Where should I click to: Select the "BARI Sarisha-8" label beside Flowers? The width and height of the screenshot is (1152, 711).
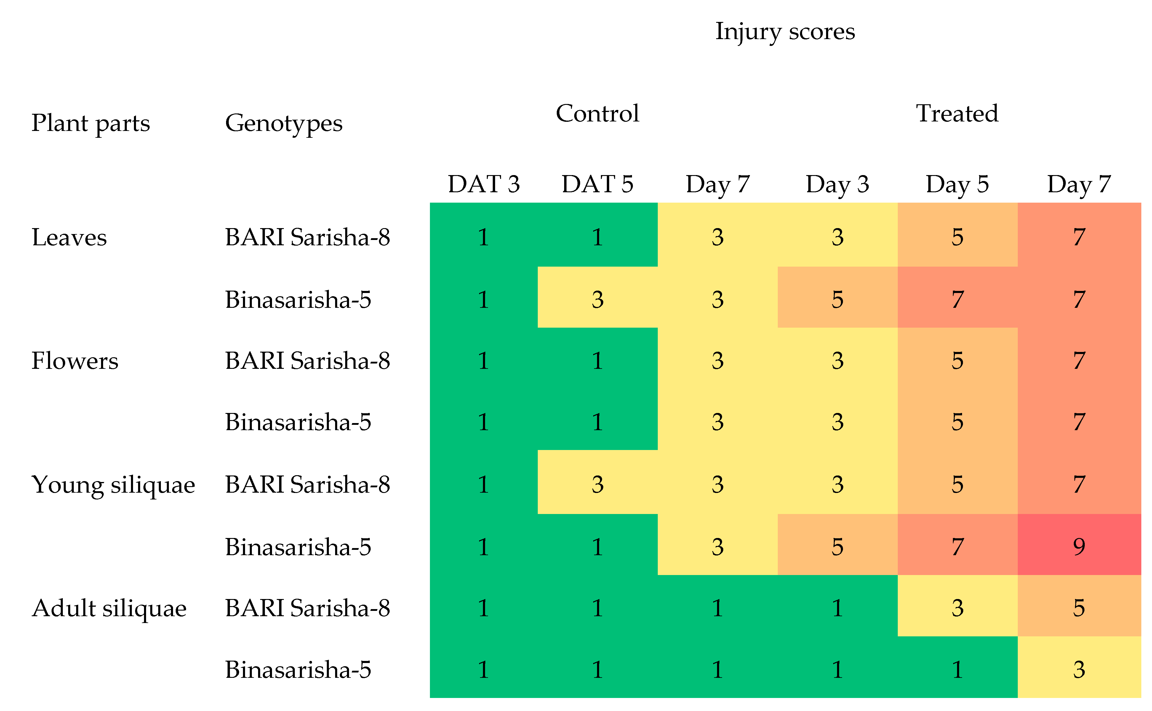[x=308, y=361]
